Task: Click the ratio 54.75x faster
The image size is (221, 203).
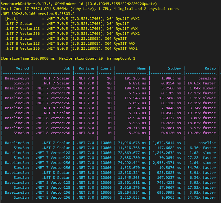Action: click(201, 197)
